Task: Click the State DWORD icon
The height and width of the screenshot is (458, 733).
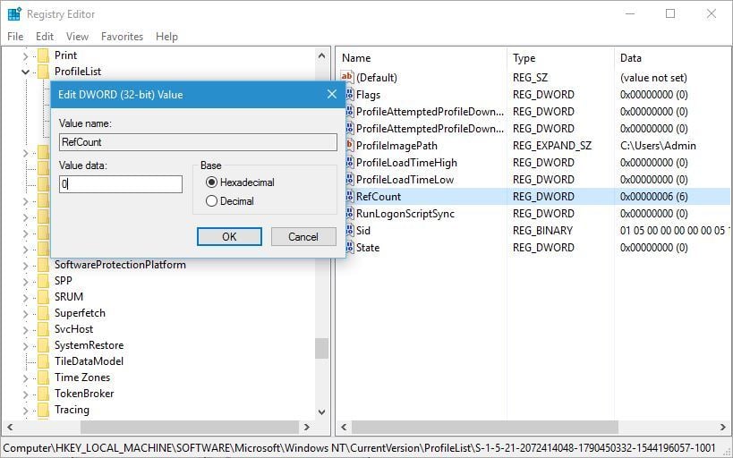Action: pyautogui.click(x=349, y=247)
